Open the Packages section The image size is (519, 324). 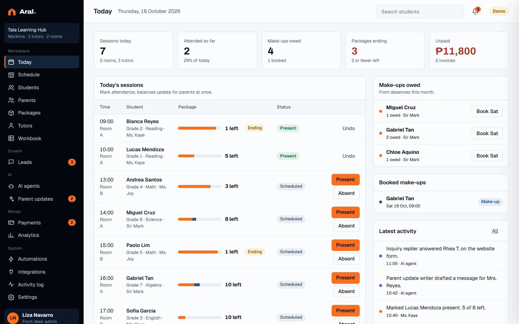coord(42,113)
